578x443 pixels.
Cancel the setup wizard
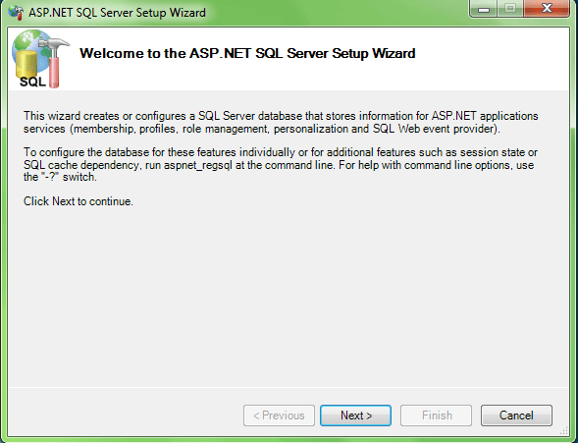pos(516,415)
